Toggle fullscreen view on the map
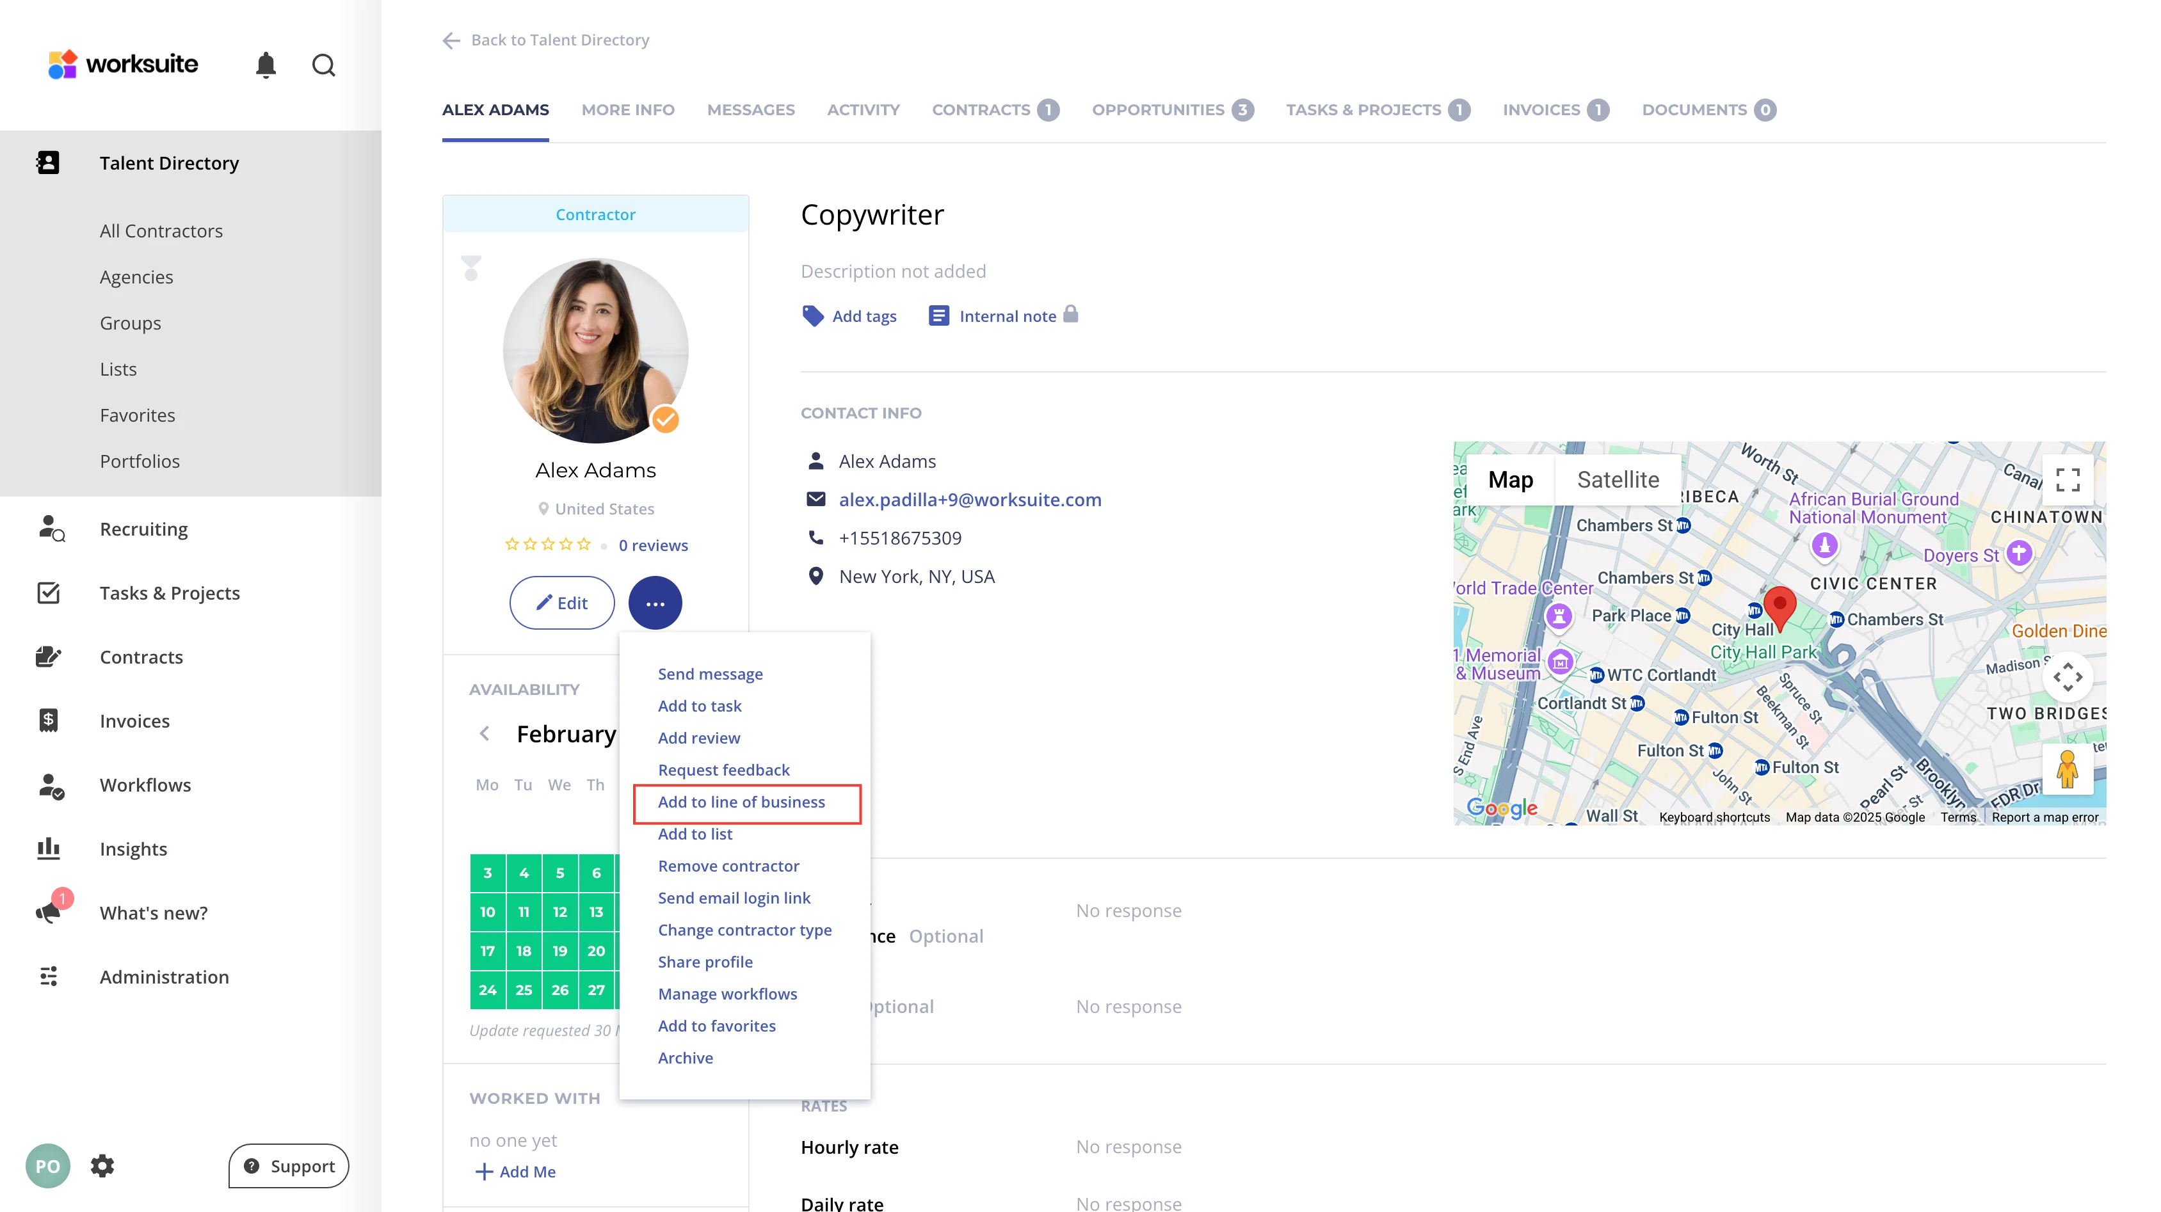Viewport: 2161px width, 1212px height. (x=2067, y=479)
